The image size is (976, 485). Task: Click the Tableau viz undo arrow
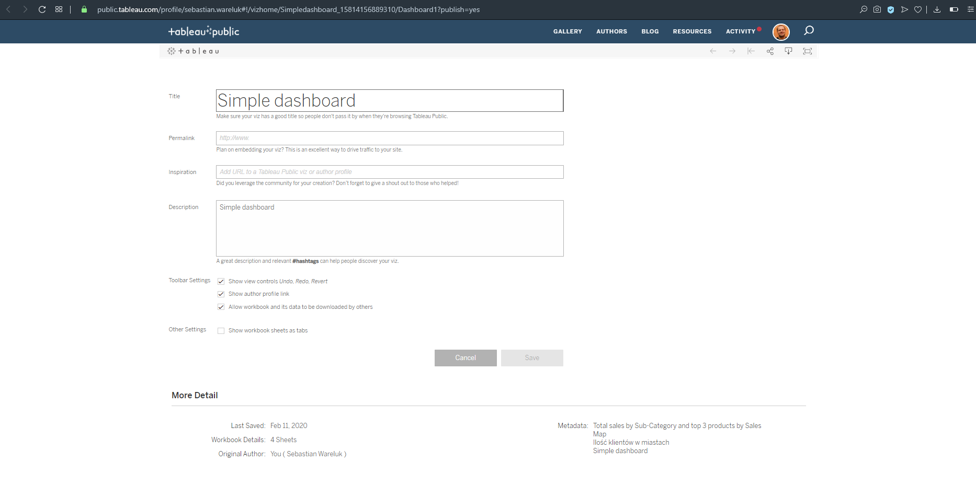[713, 51]
